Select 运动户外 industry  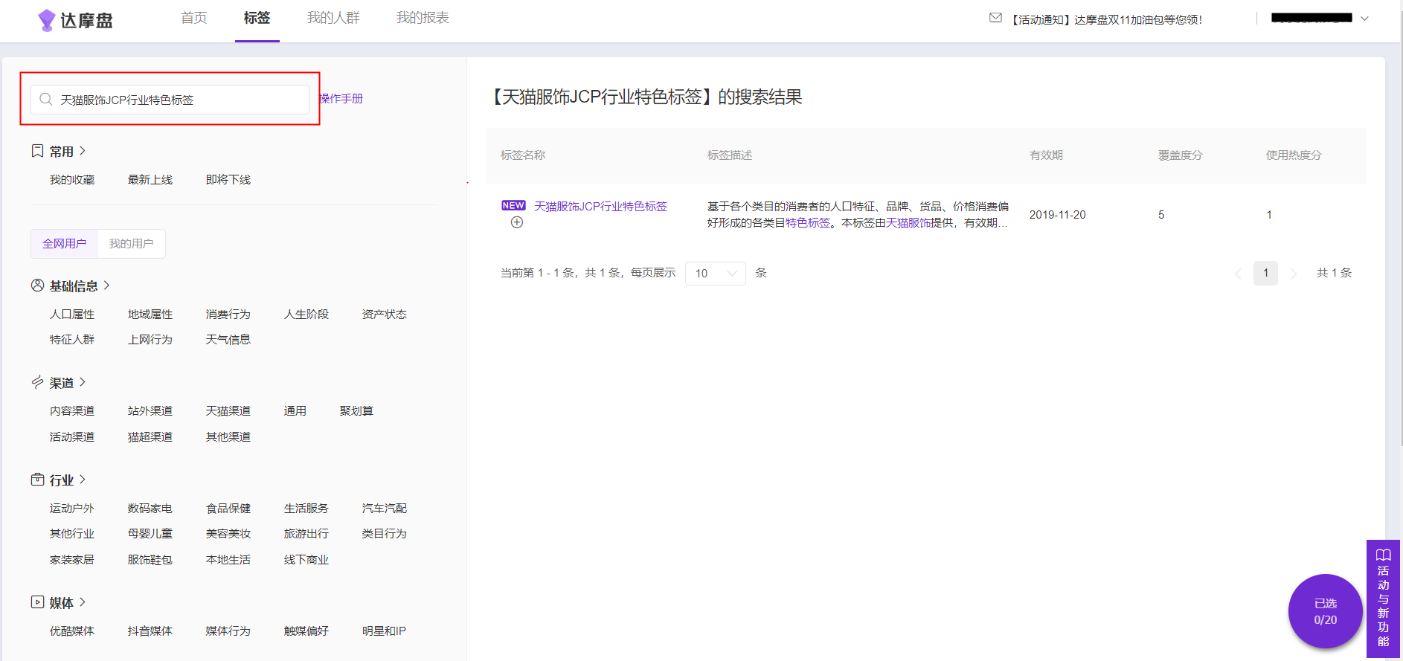[x=72, y=509]
